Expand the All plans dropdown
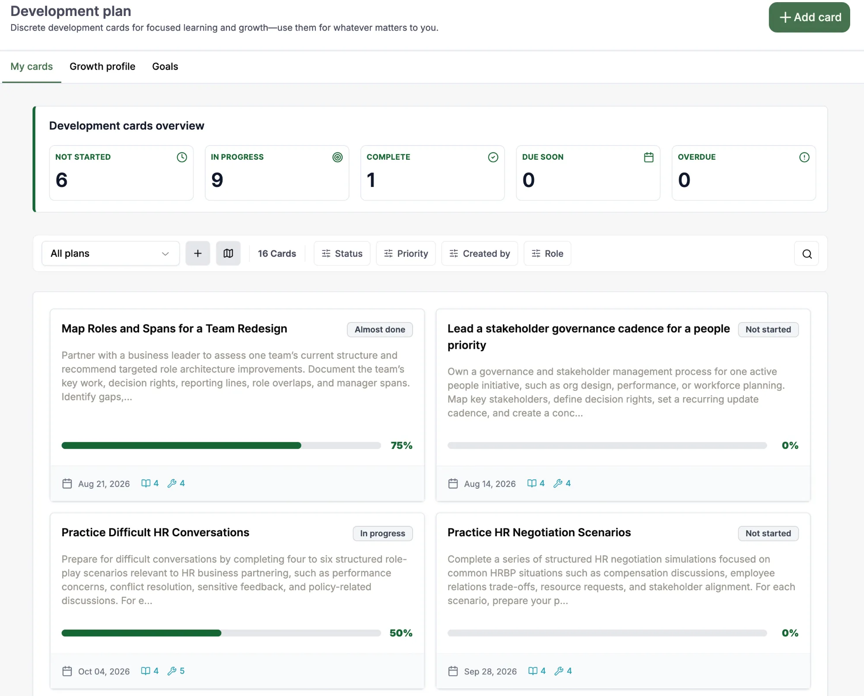 click(x=111, y=253)
